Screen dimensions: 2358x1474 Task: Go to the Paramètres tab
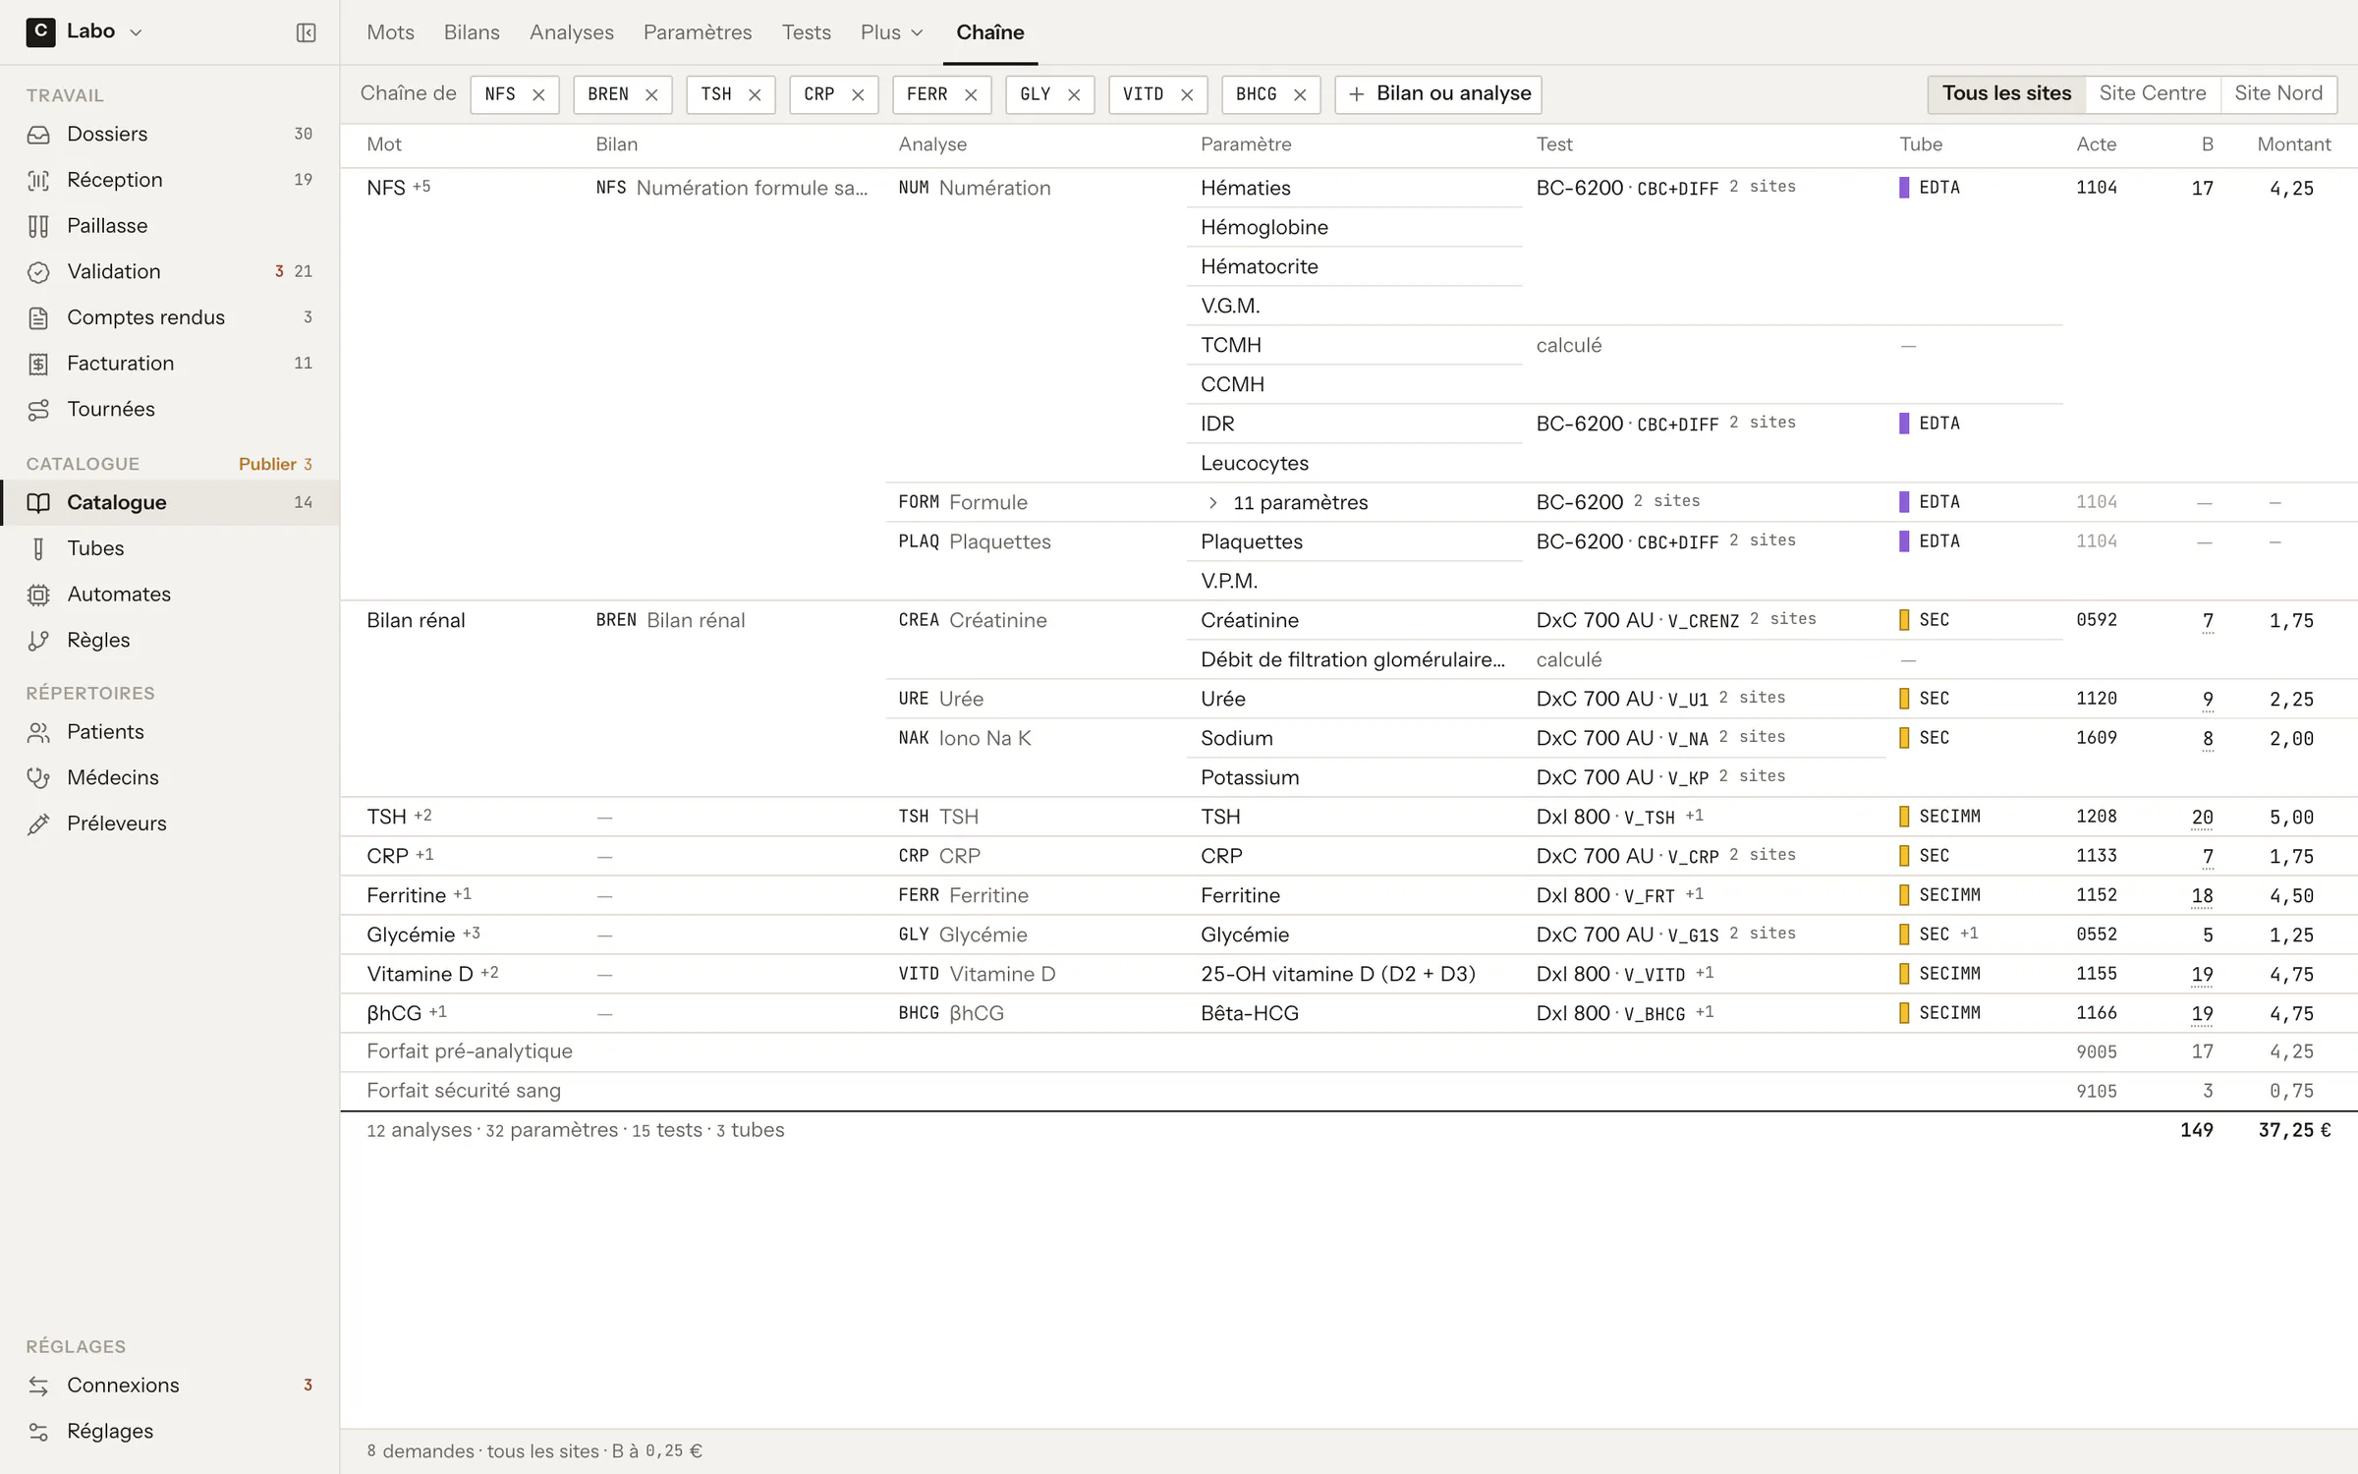pyautogui.click(x=698, y=32)
